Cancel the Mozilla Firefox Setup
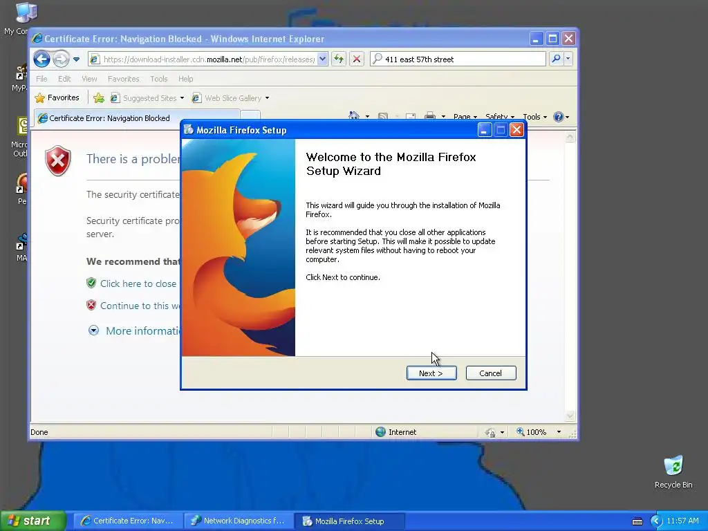This screenshot has width=708, height=531. [490, 373]
